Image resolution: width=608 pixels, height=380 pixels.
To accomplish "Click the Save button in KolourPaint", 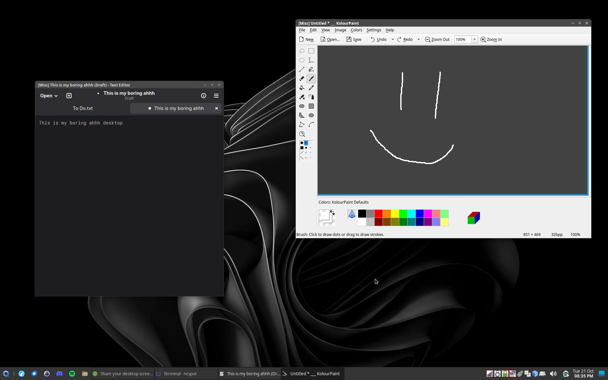I will pyautogui.click(x=354, y=40).
